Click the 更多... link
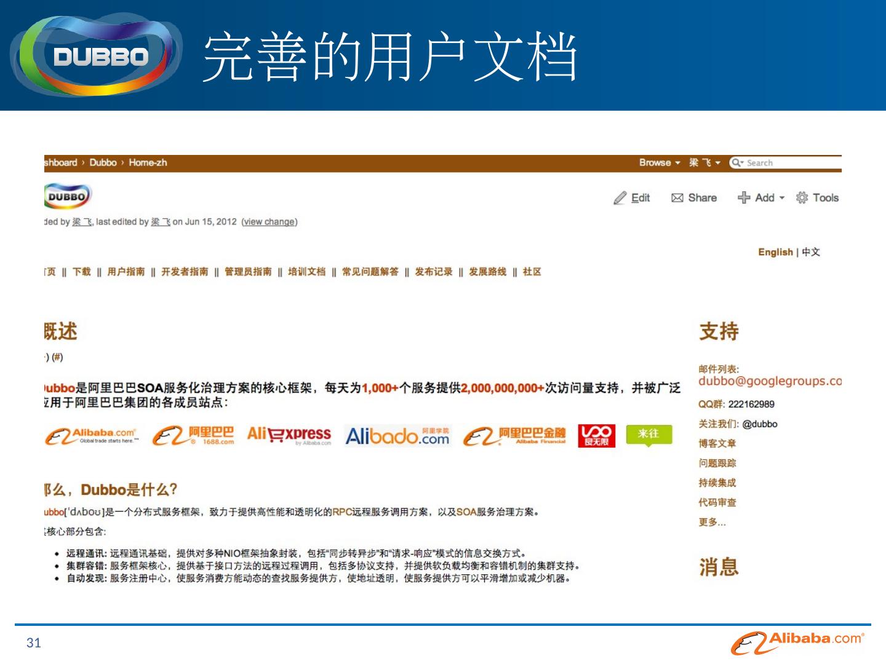Image resolution: width=886 pixels, height=664 pixels. click(712, 523)
